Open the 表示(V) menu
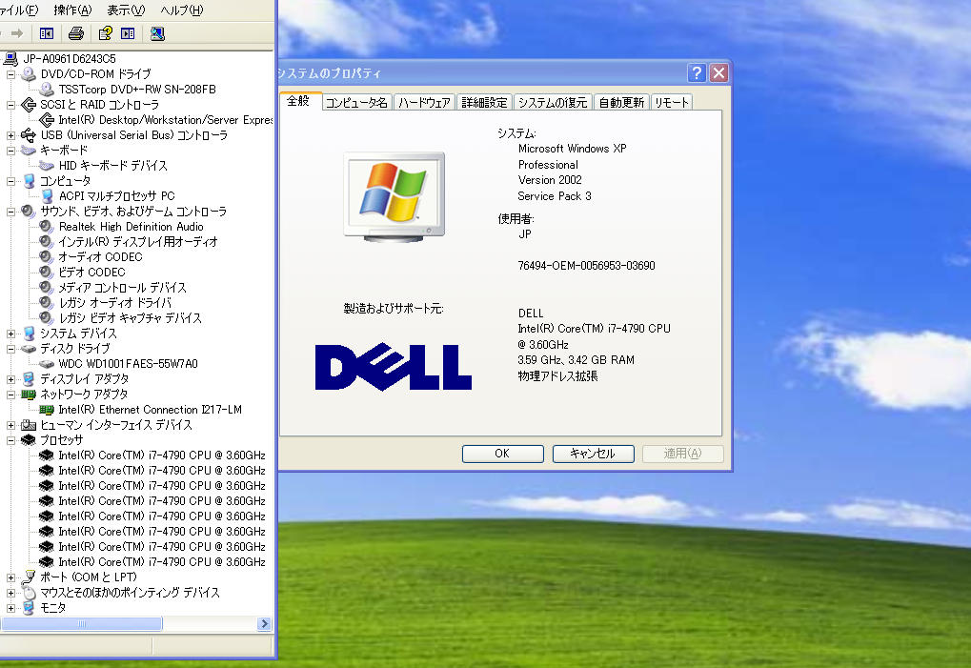The width and height of the screenshot is (971, 668). [x=126, y=10]
